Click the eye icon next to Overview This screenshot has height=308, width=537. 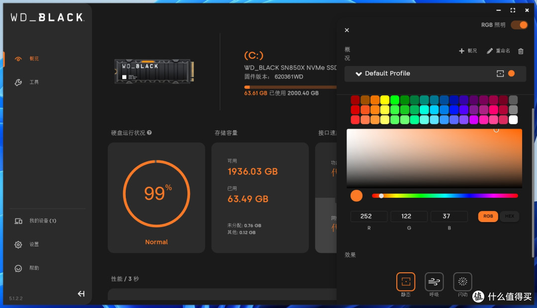[18, 59]
